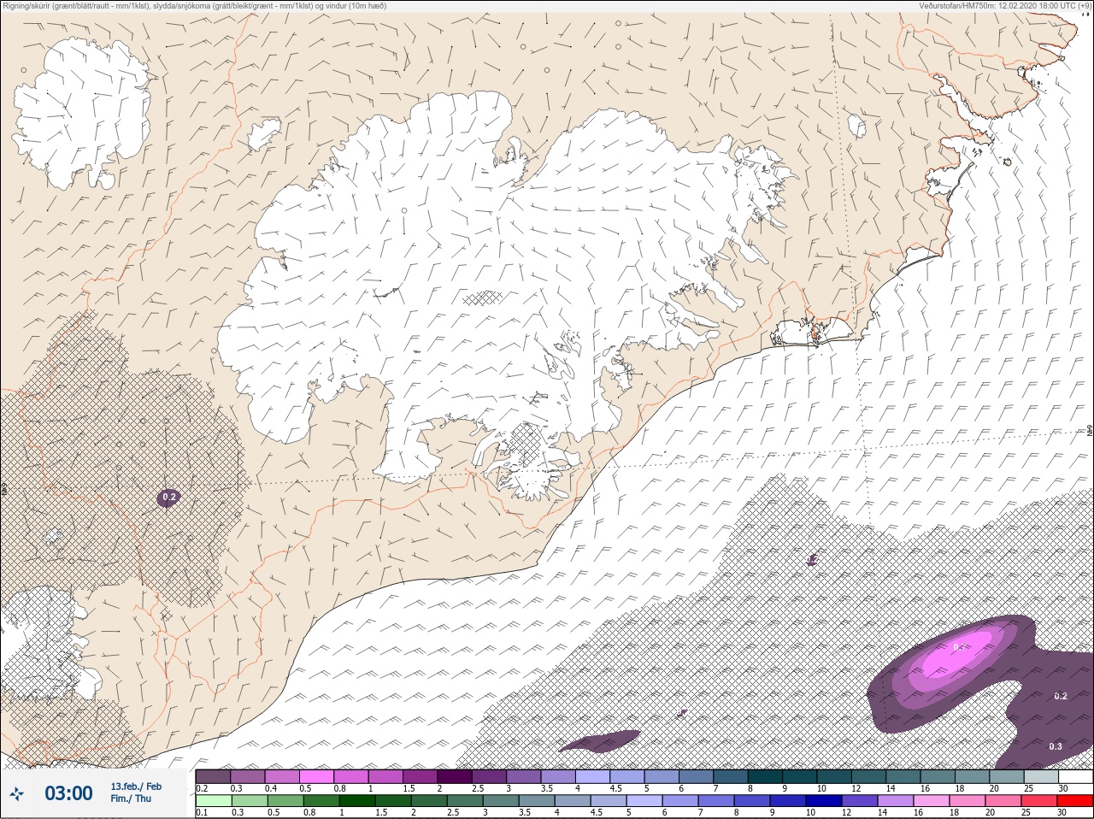Click the Rigning/skúrir map title at top left
This screenshot has height=819, width=1094.
pos(194,6)
